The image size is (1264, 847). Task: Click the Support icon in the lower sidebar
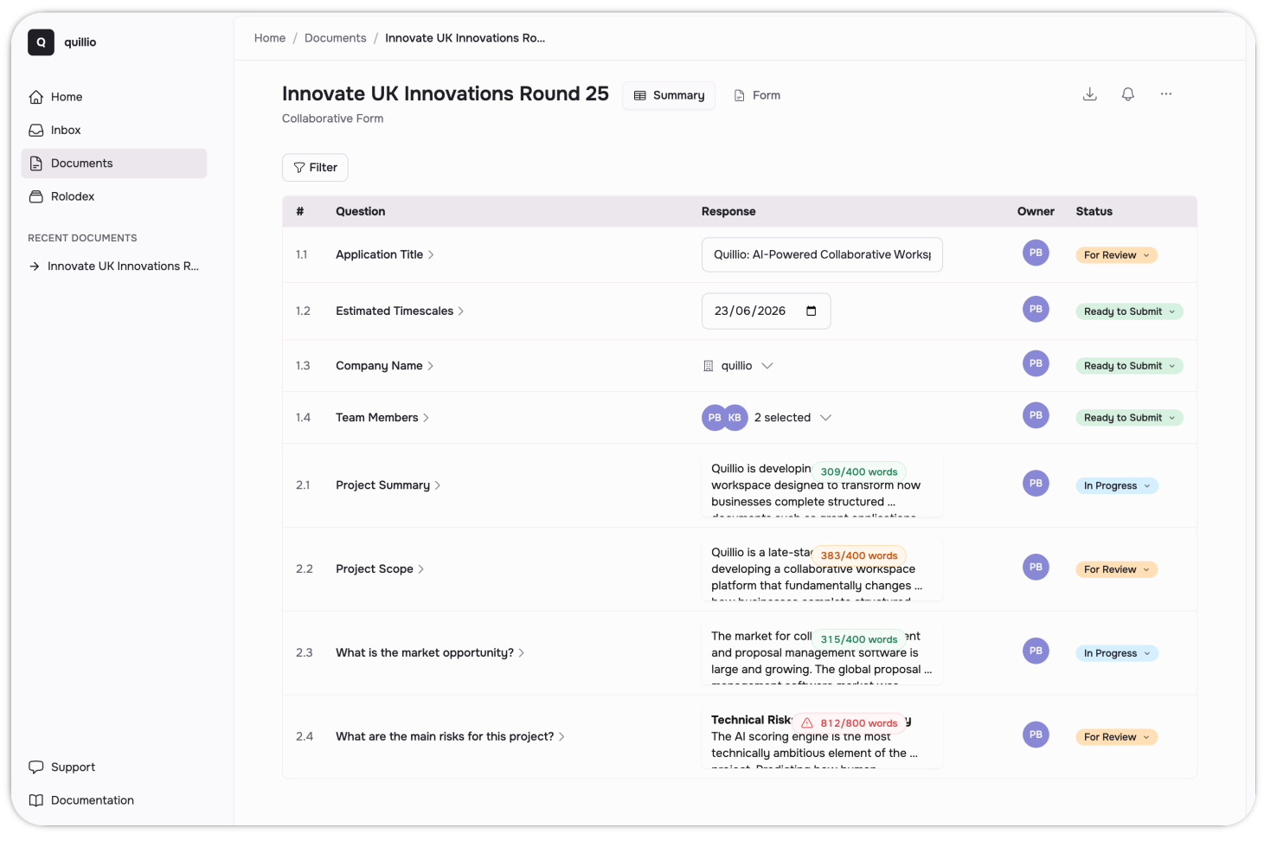pos(36,767)
